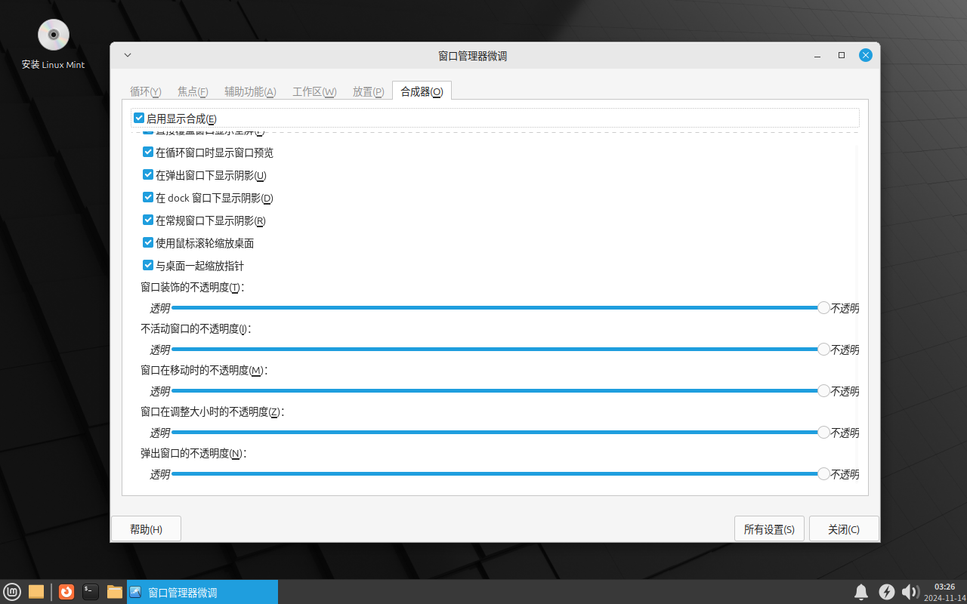The width and height of the screenshot is (967, 604).
Task: Click the 弹出窗口的不透明度(N): label
Action: (193, 454)
